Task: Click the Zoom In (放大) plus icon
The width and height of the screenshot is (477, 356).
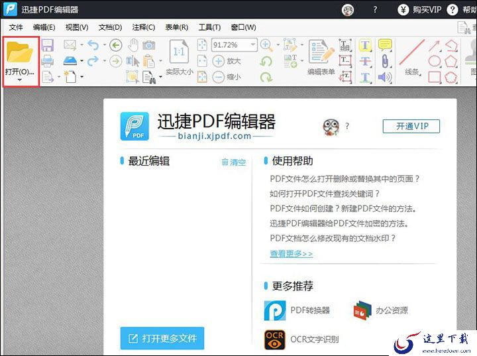Action: click(218, 61)
